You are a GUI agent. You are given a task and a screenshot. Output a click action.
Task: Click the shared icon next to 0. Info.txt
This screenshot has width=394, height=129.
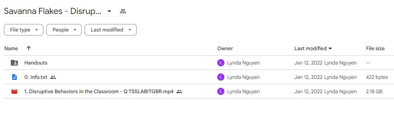(53, 77)
